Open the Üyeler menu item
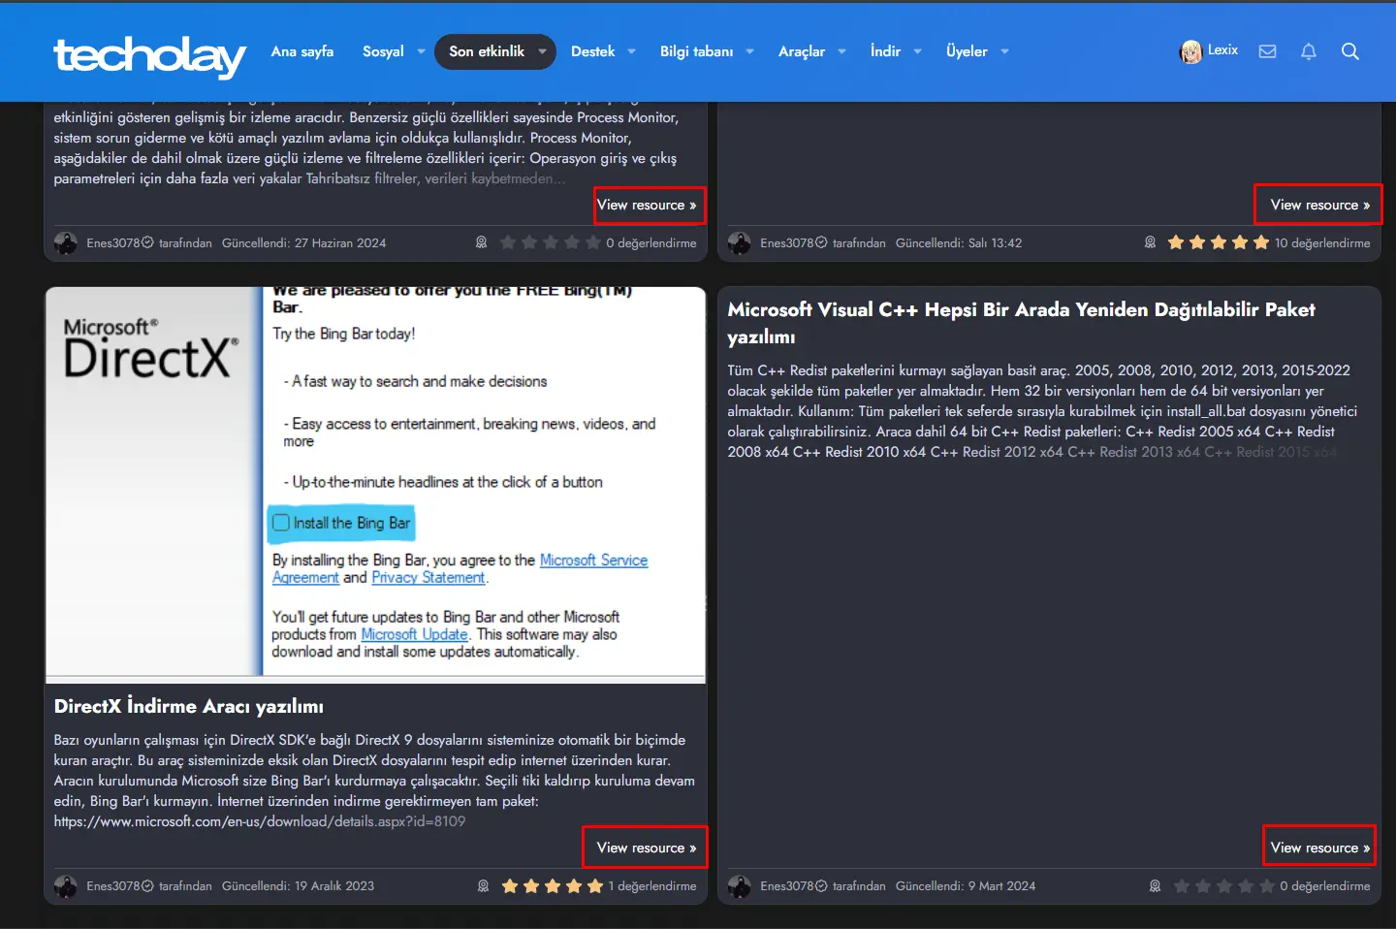 (x=967, y=51)
